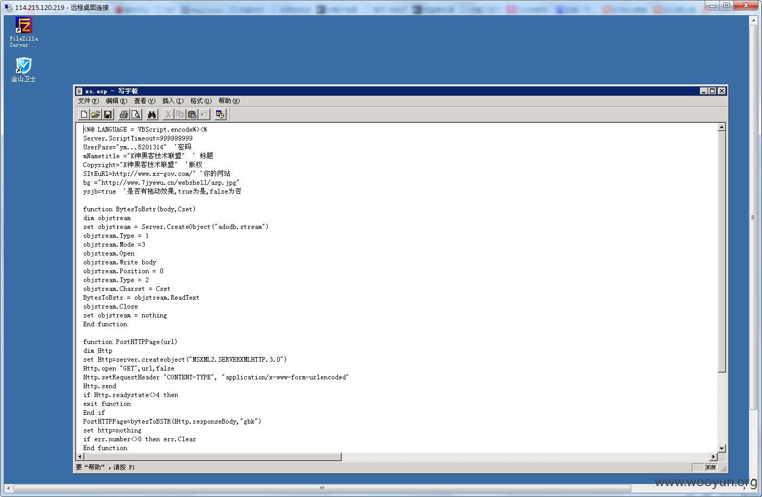
Task: Click the mNametitle code line
Action: 148,156
